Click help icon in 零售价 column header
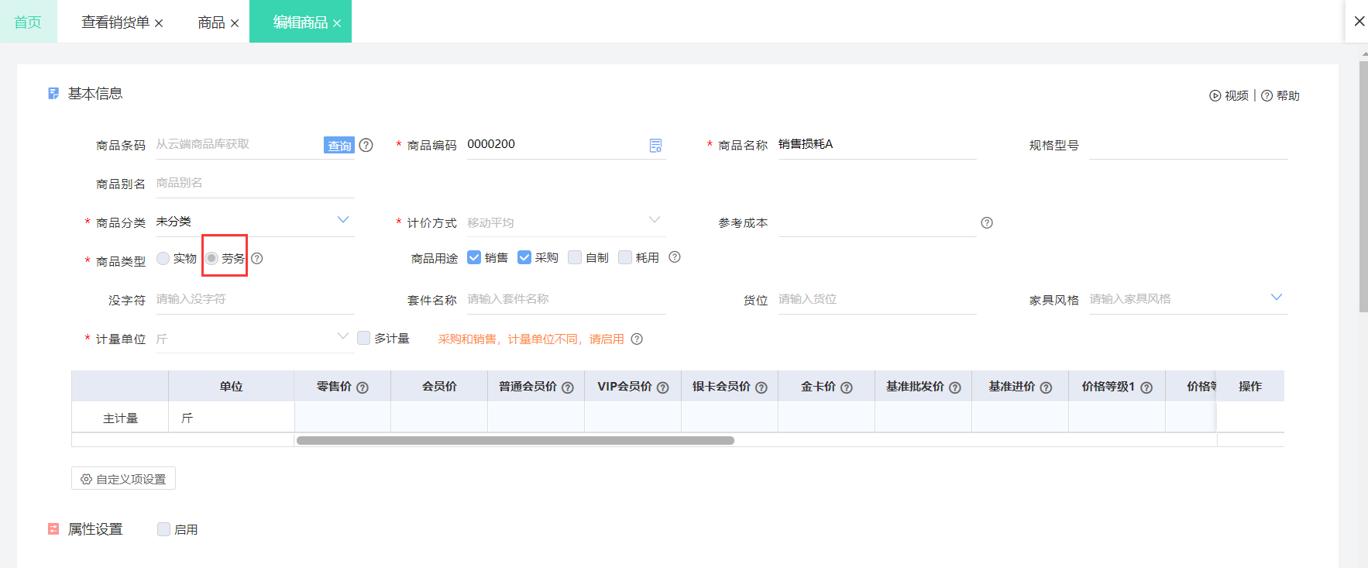This screenshot has width=1368, height=568. click(x=362, y=387)
